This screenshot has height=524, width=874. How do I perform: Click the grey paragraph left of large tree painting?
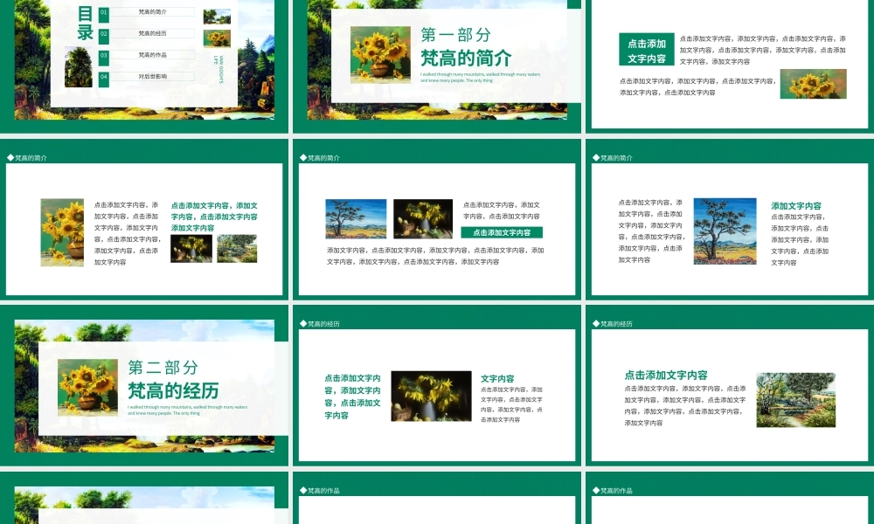(x=650, y=231)
